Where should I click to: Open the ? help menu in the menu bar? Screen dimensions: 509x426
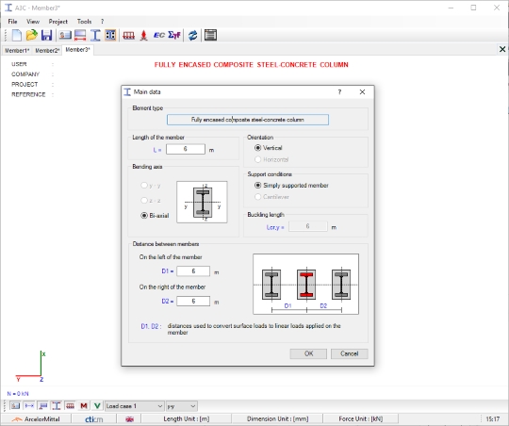pos(102,22)
